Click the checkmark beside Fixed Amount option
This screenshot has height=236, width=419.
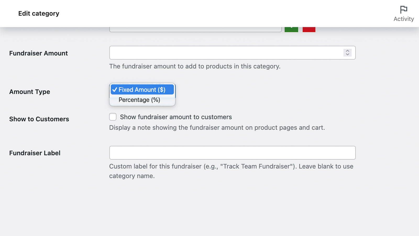(115, 90)
